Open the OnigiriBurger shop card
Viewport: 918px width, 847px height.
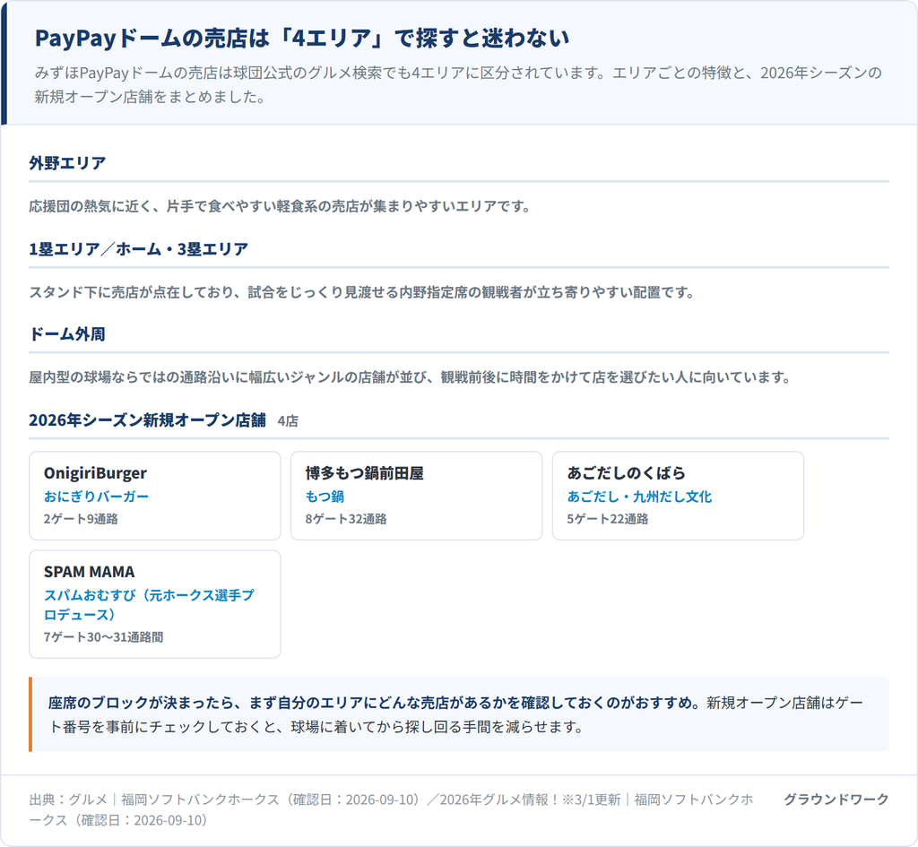pos(154,496)
